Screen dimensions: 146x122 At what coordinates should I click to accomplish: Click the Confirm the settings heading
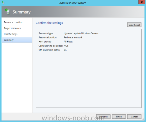[49, 23]
